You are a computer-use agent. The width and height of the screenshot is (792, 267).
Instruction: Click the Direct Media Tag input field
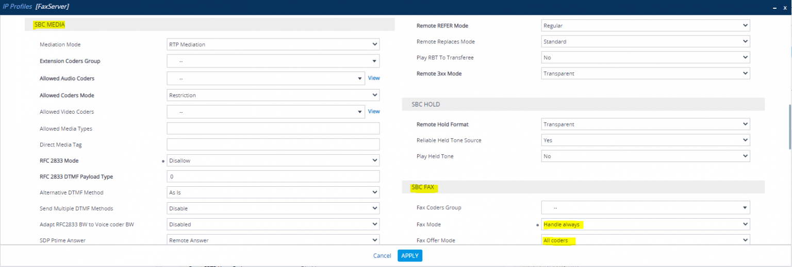point(273,145)
